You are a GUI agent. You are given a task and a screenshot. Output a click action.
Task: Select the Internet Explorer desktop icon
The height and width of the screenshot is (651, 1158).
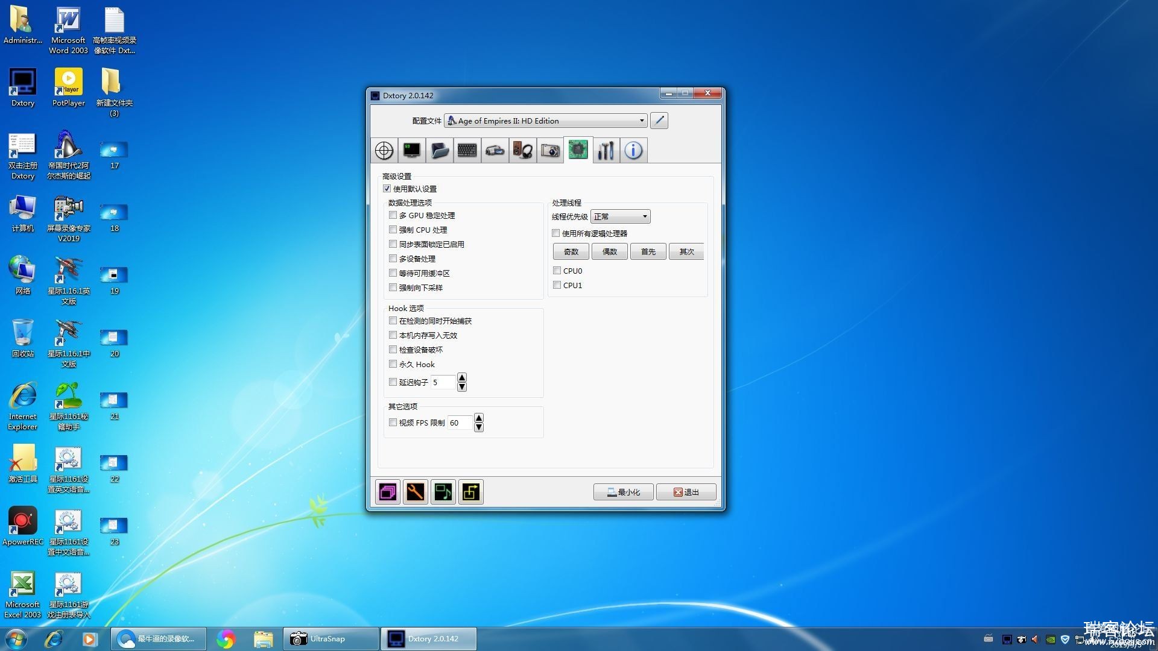(23, 406)
